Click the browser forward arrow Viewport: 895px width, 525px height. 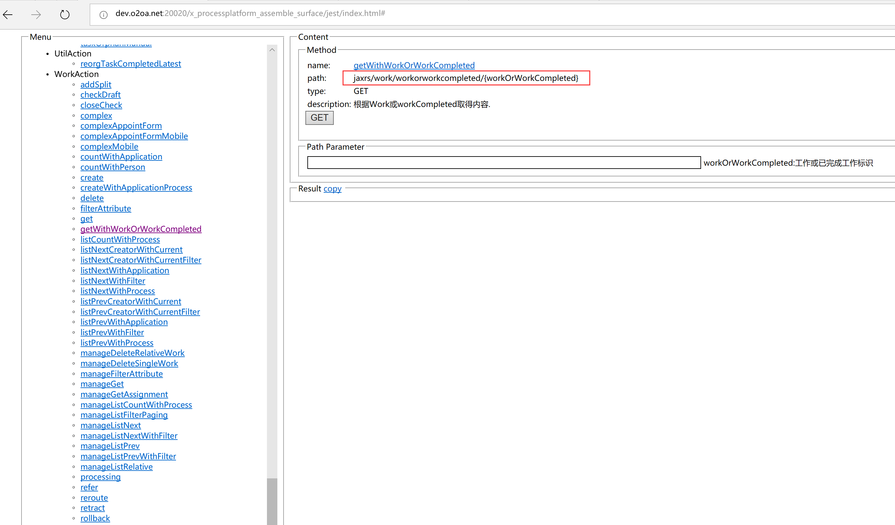coord(36,15)
